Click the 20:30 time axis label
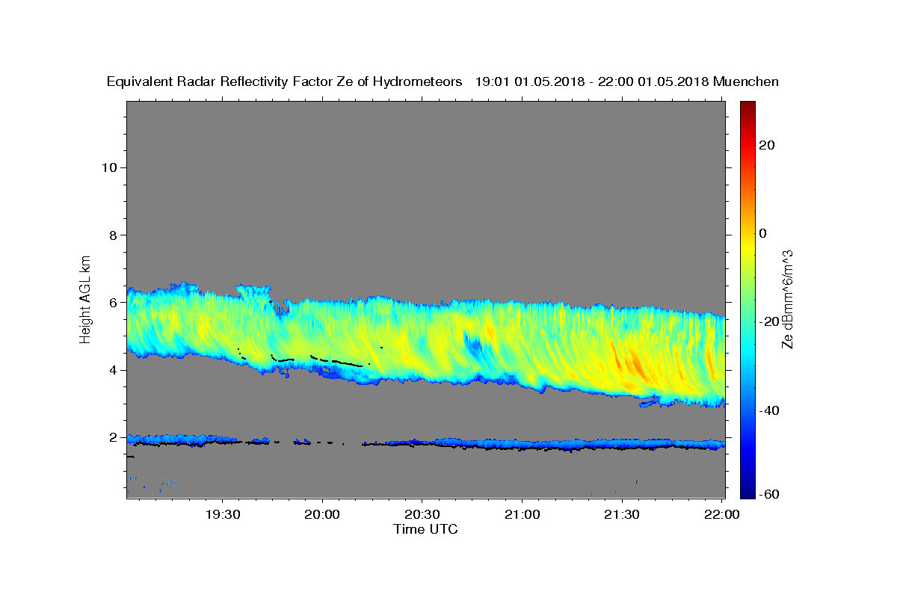Screen dimensions: 897x598 pyautogui.click(x=422, y=515)
